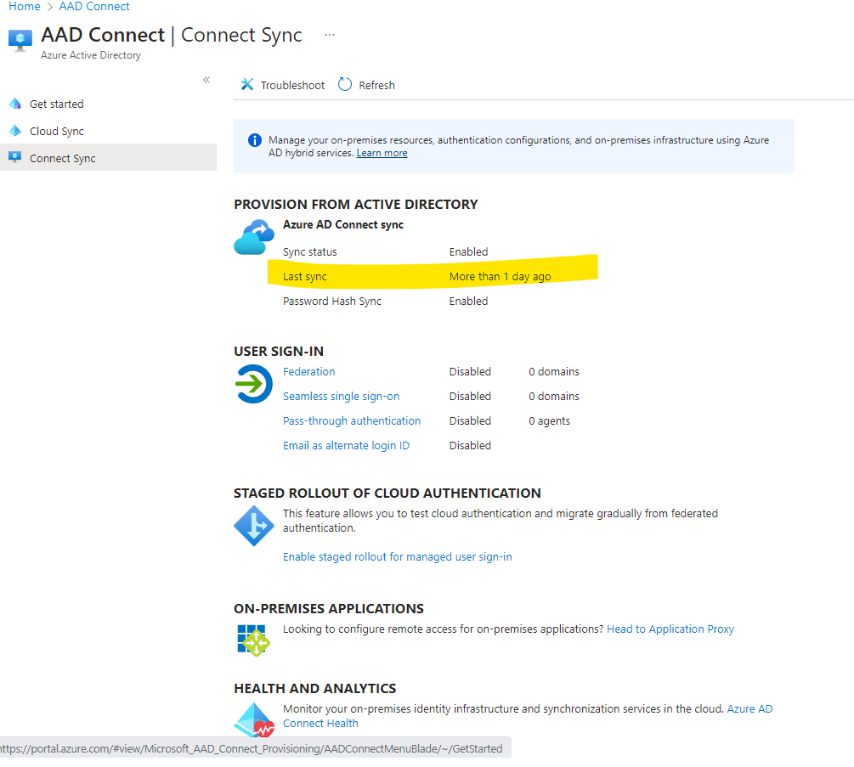This screenshot has width=854, height=767.
Task: Select Get started in sidebar
Action: pyautogui.click(x=57, y=104)
